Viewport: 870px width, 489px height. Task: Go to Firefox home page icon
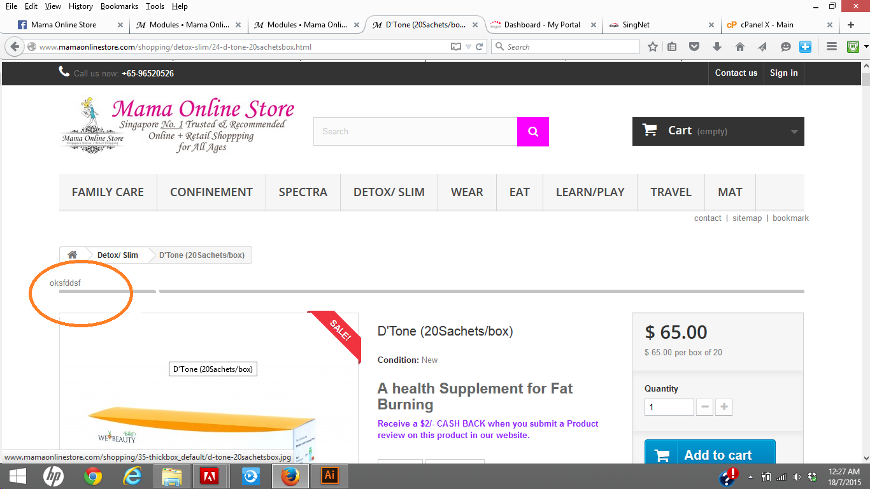pyautogui.click(x=739, y=46)
